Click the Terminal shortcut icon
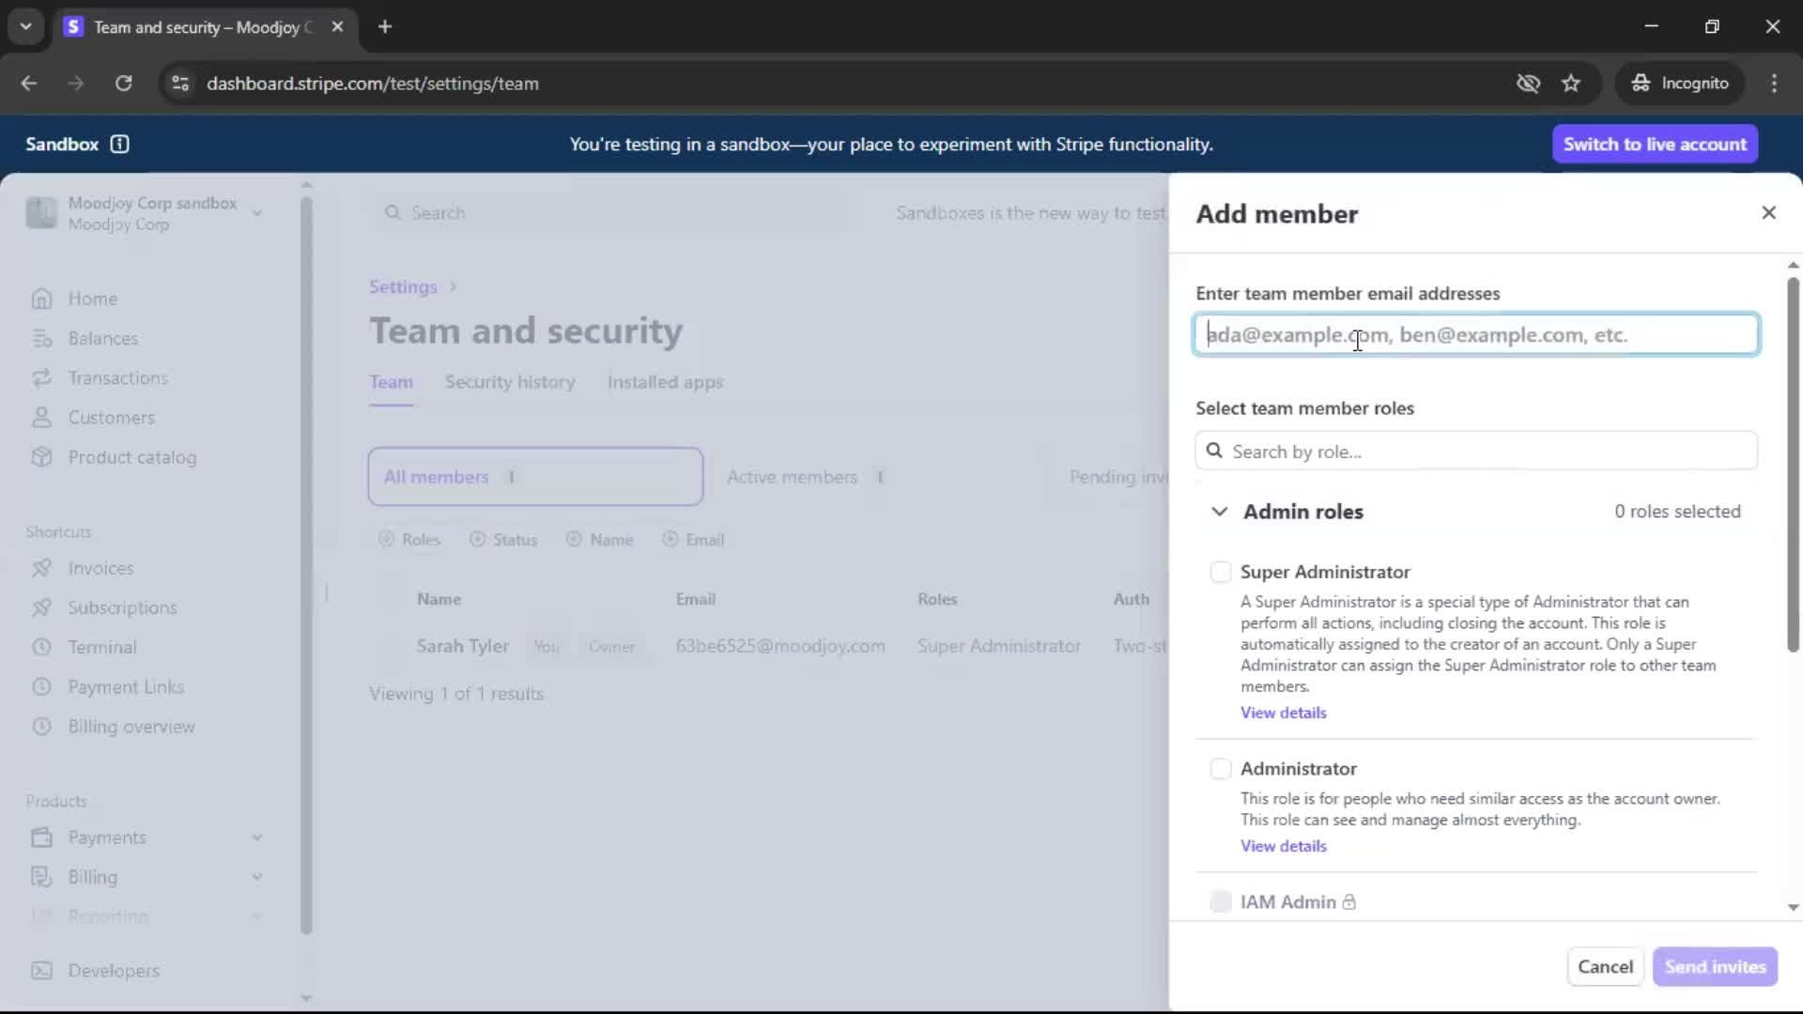Screen dimensions: 1803x1014 pos(41,647)
